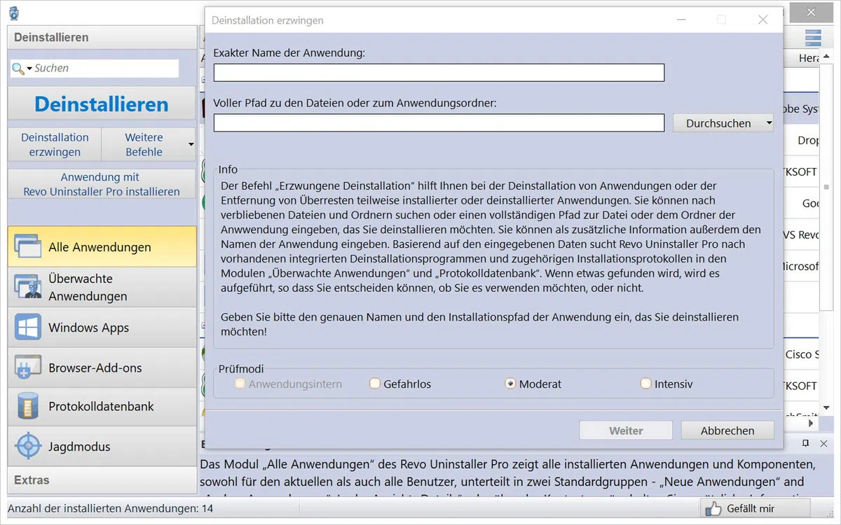The image size is (841, 525).
Task: Expand the Extras section header
Action: pos(102,480)
